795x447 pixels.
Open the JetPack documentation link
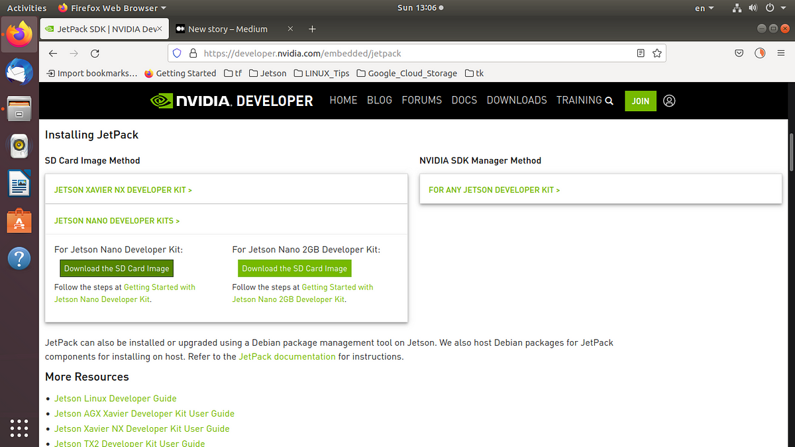(x=287, y=356)
